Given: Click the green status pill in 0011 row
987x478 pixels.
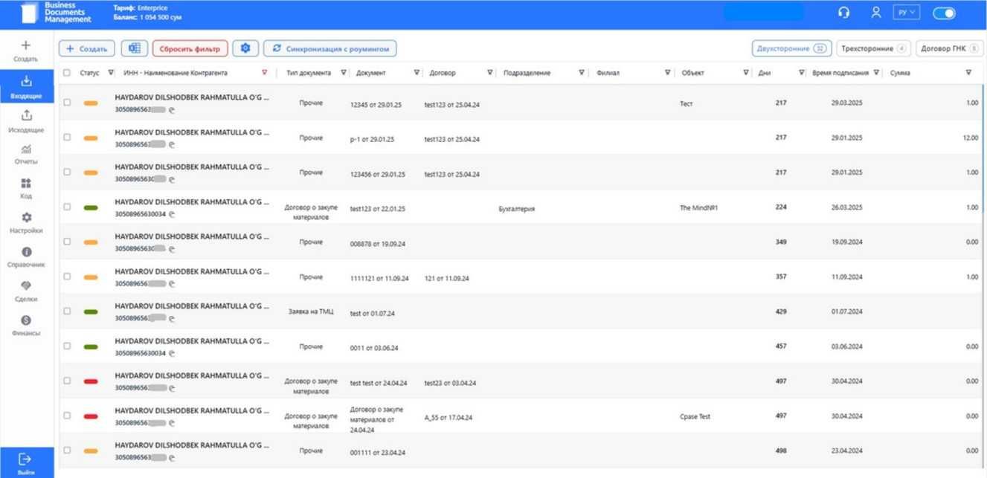Looking at the screenshot, I should point(91,347).
